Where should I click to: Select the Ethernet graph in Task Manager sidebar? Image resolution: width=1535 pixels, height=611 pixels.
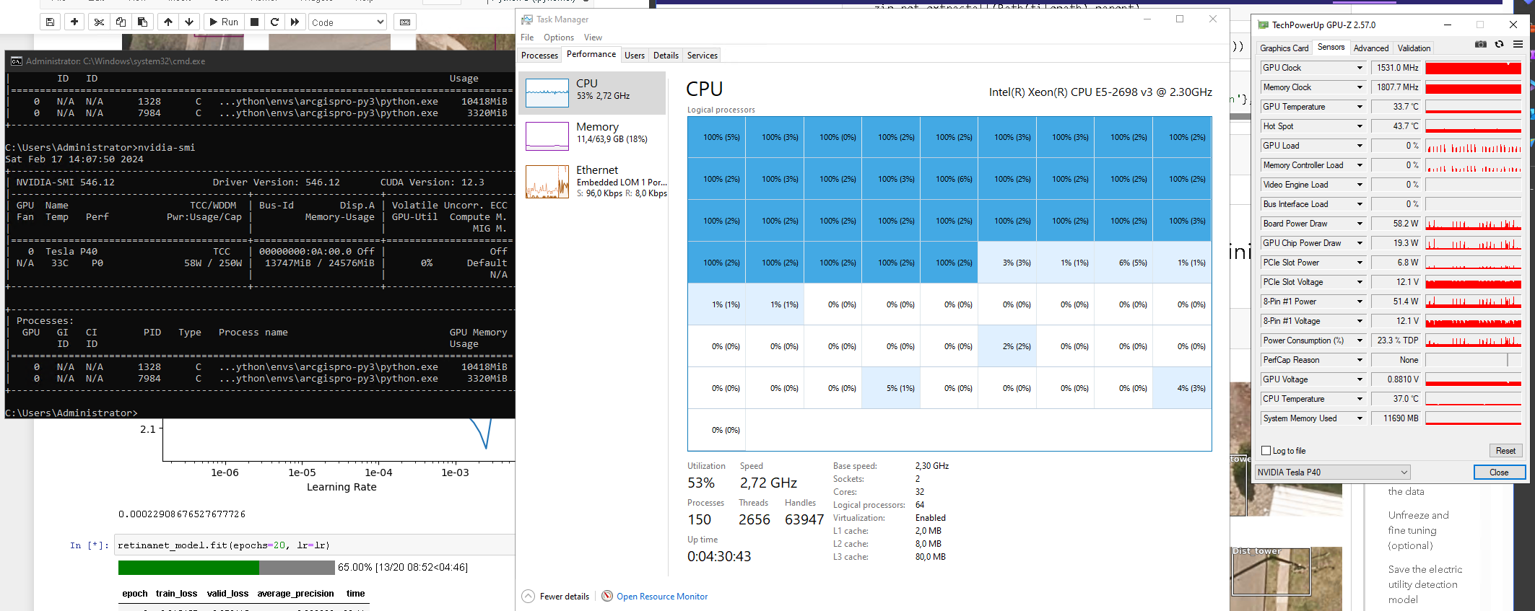pyautogui.click(x=547, y=182)
